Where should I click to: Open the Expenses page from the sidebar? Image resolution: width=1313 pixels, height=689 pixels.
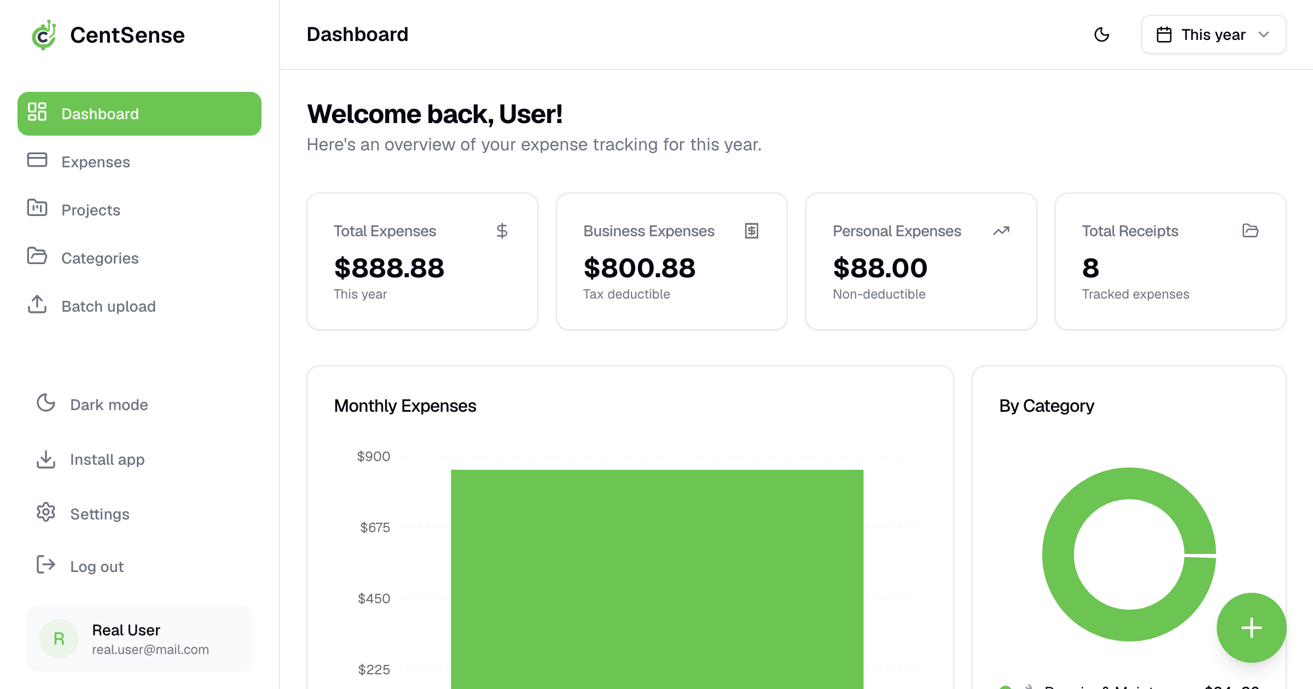[x=96, y=162]
